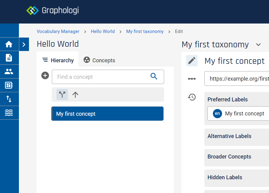Open the users group icon in sidebar
Image resolution: width=269 pixels, height=193 pixels.
click(x=9, y=71)
